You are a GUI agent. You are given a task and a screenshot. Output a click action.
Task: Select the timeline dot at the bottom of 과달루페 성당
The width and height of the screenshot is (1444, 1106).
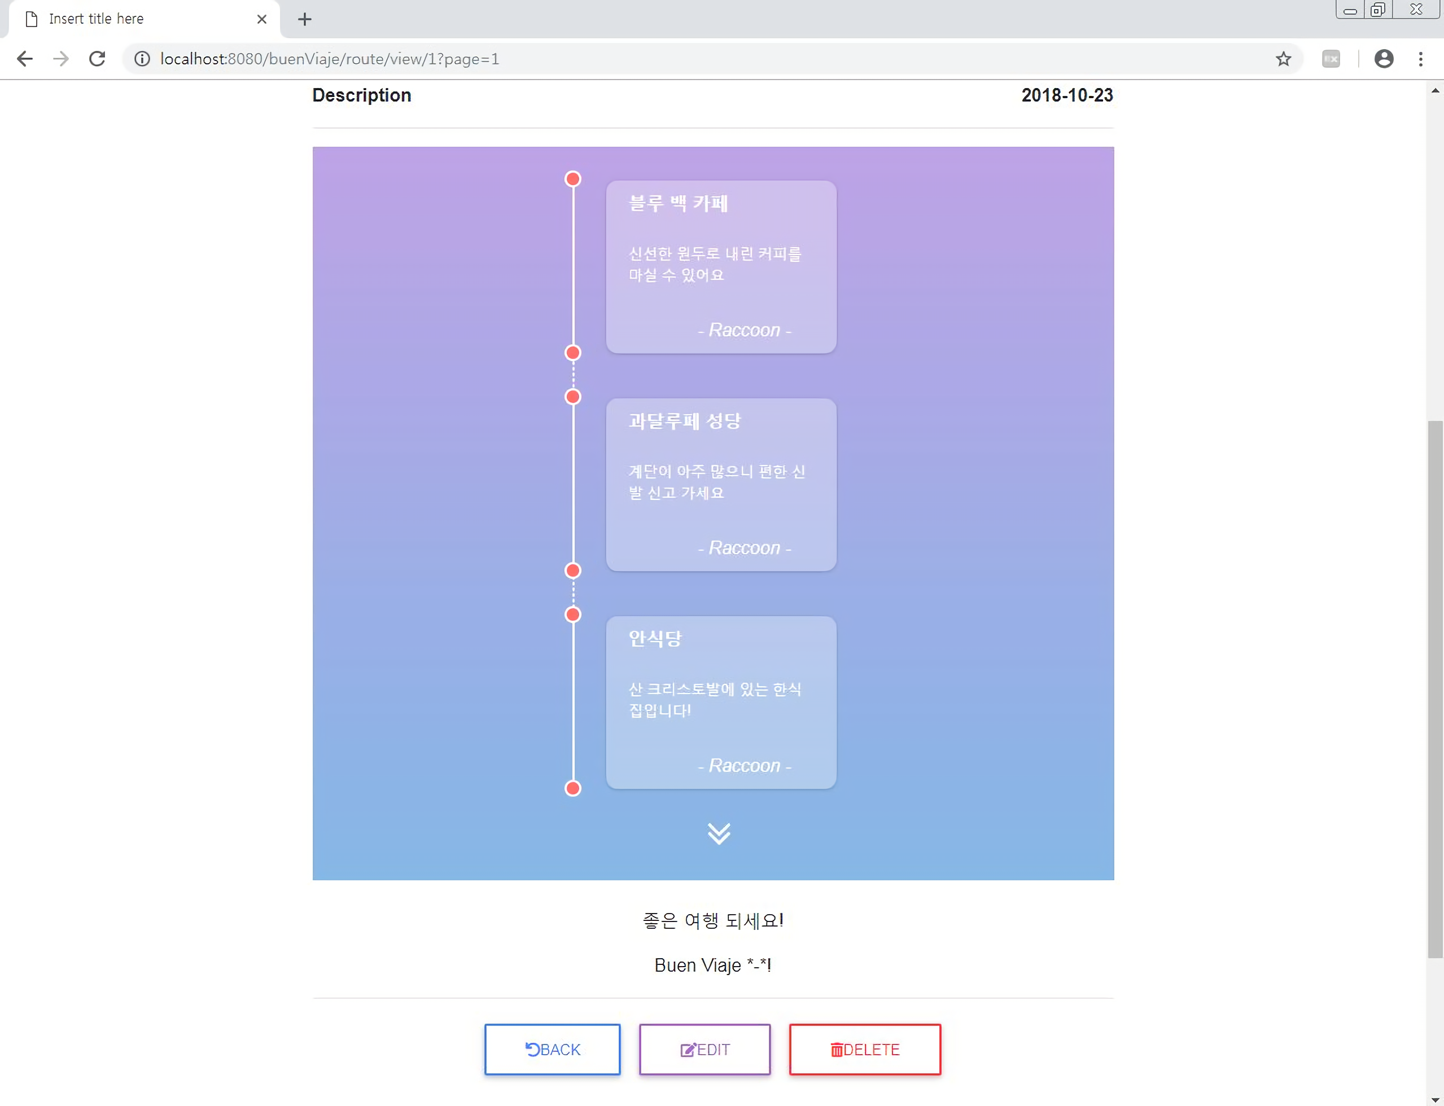click(573, 571)
